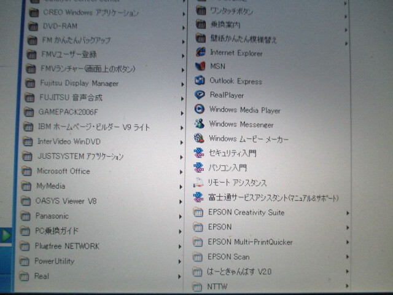Viewport: 393px width, 295px height.
Task: Click the MSN butterfly icon
Action: [x=200, y=66]
